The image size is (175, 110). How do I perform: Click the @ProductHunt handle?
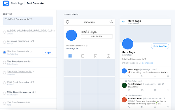[150, 99]
